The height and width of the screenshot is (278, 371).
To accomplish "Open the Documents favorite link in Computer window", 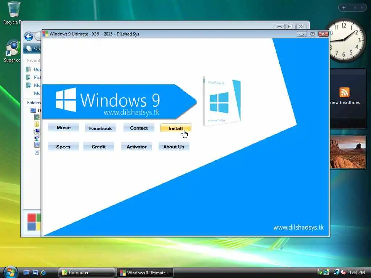I will click(33, 69).
